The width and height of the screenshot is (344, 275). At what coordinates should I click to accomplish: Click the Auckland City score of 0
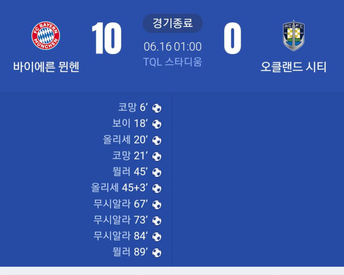pyautogui.click(x=232, y=38)
